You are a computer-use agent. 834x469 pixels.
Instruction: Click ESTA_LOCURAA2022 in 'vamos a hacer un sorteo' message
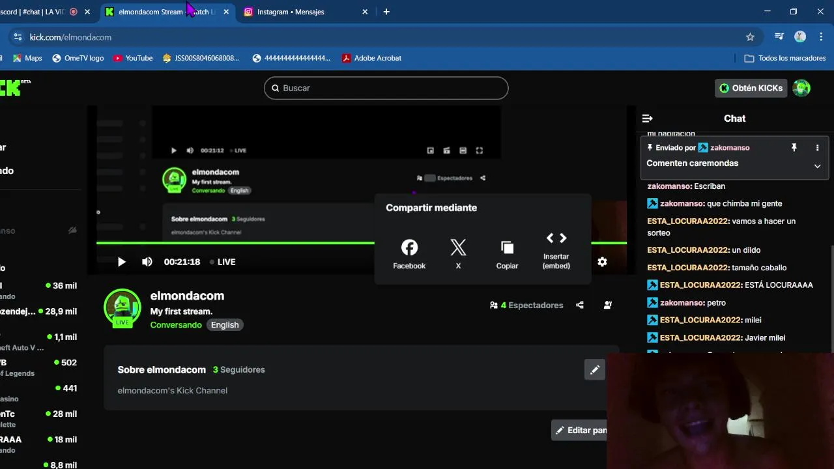click(687, 221)
